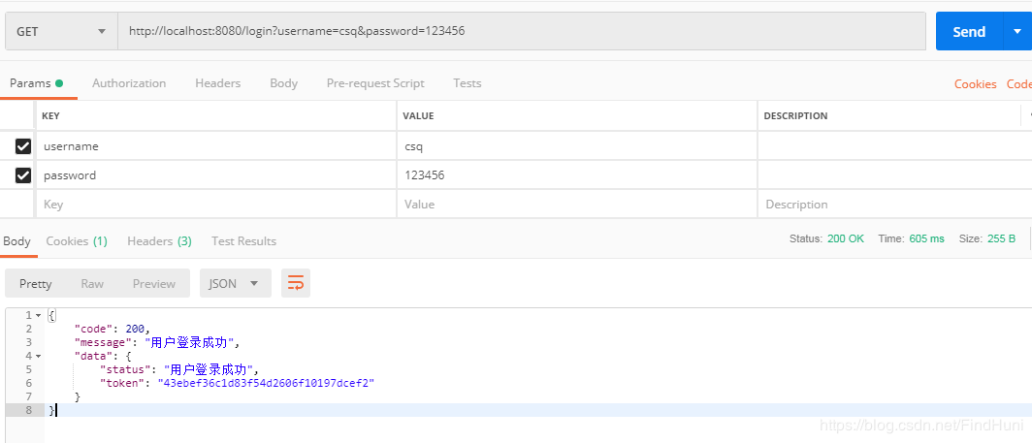This screenshot has height=443, width=1032.
Task: View the response Cookies (1) tab
Action: (x=77, y=241)
